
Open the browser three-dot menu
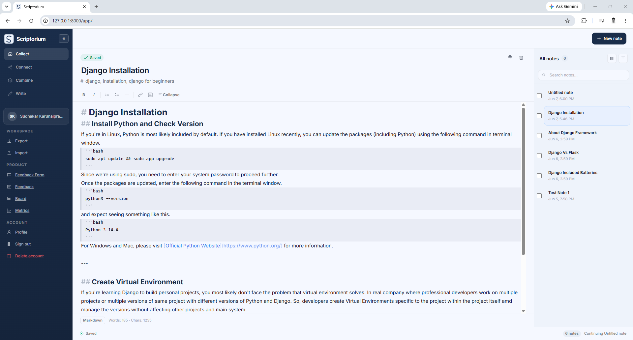click(x=625, y=21)
